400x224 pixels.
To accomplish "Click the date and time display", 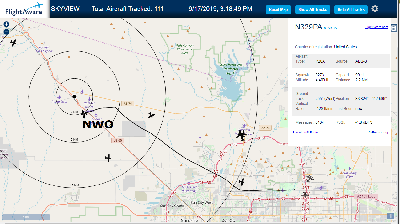I will pos(221,9).
